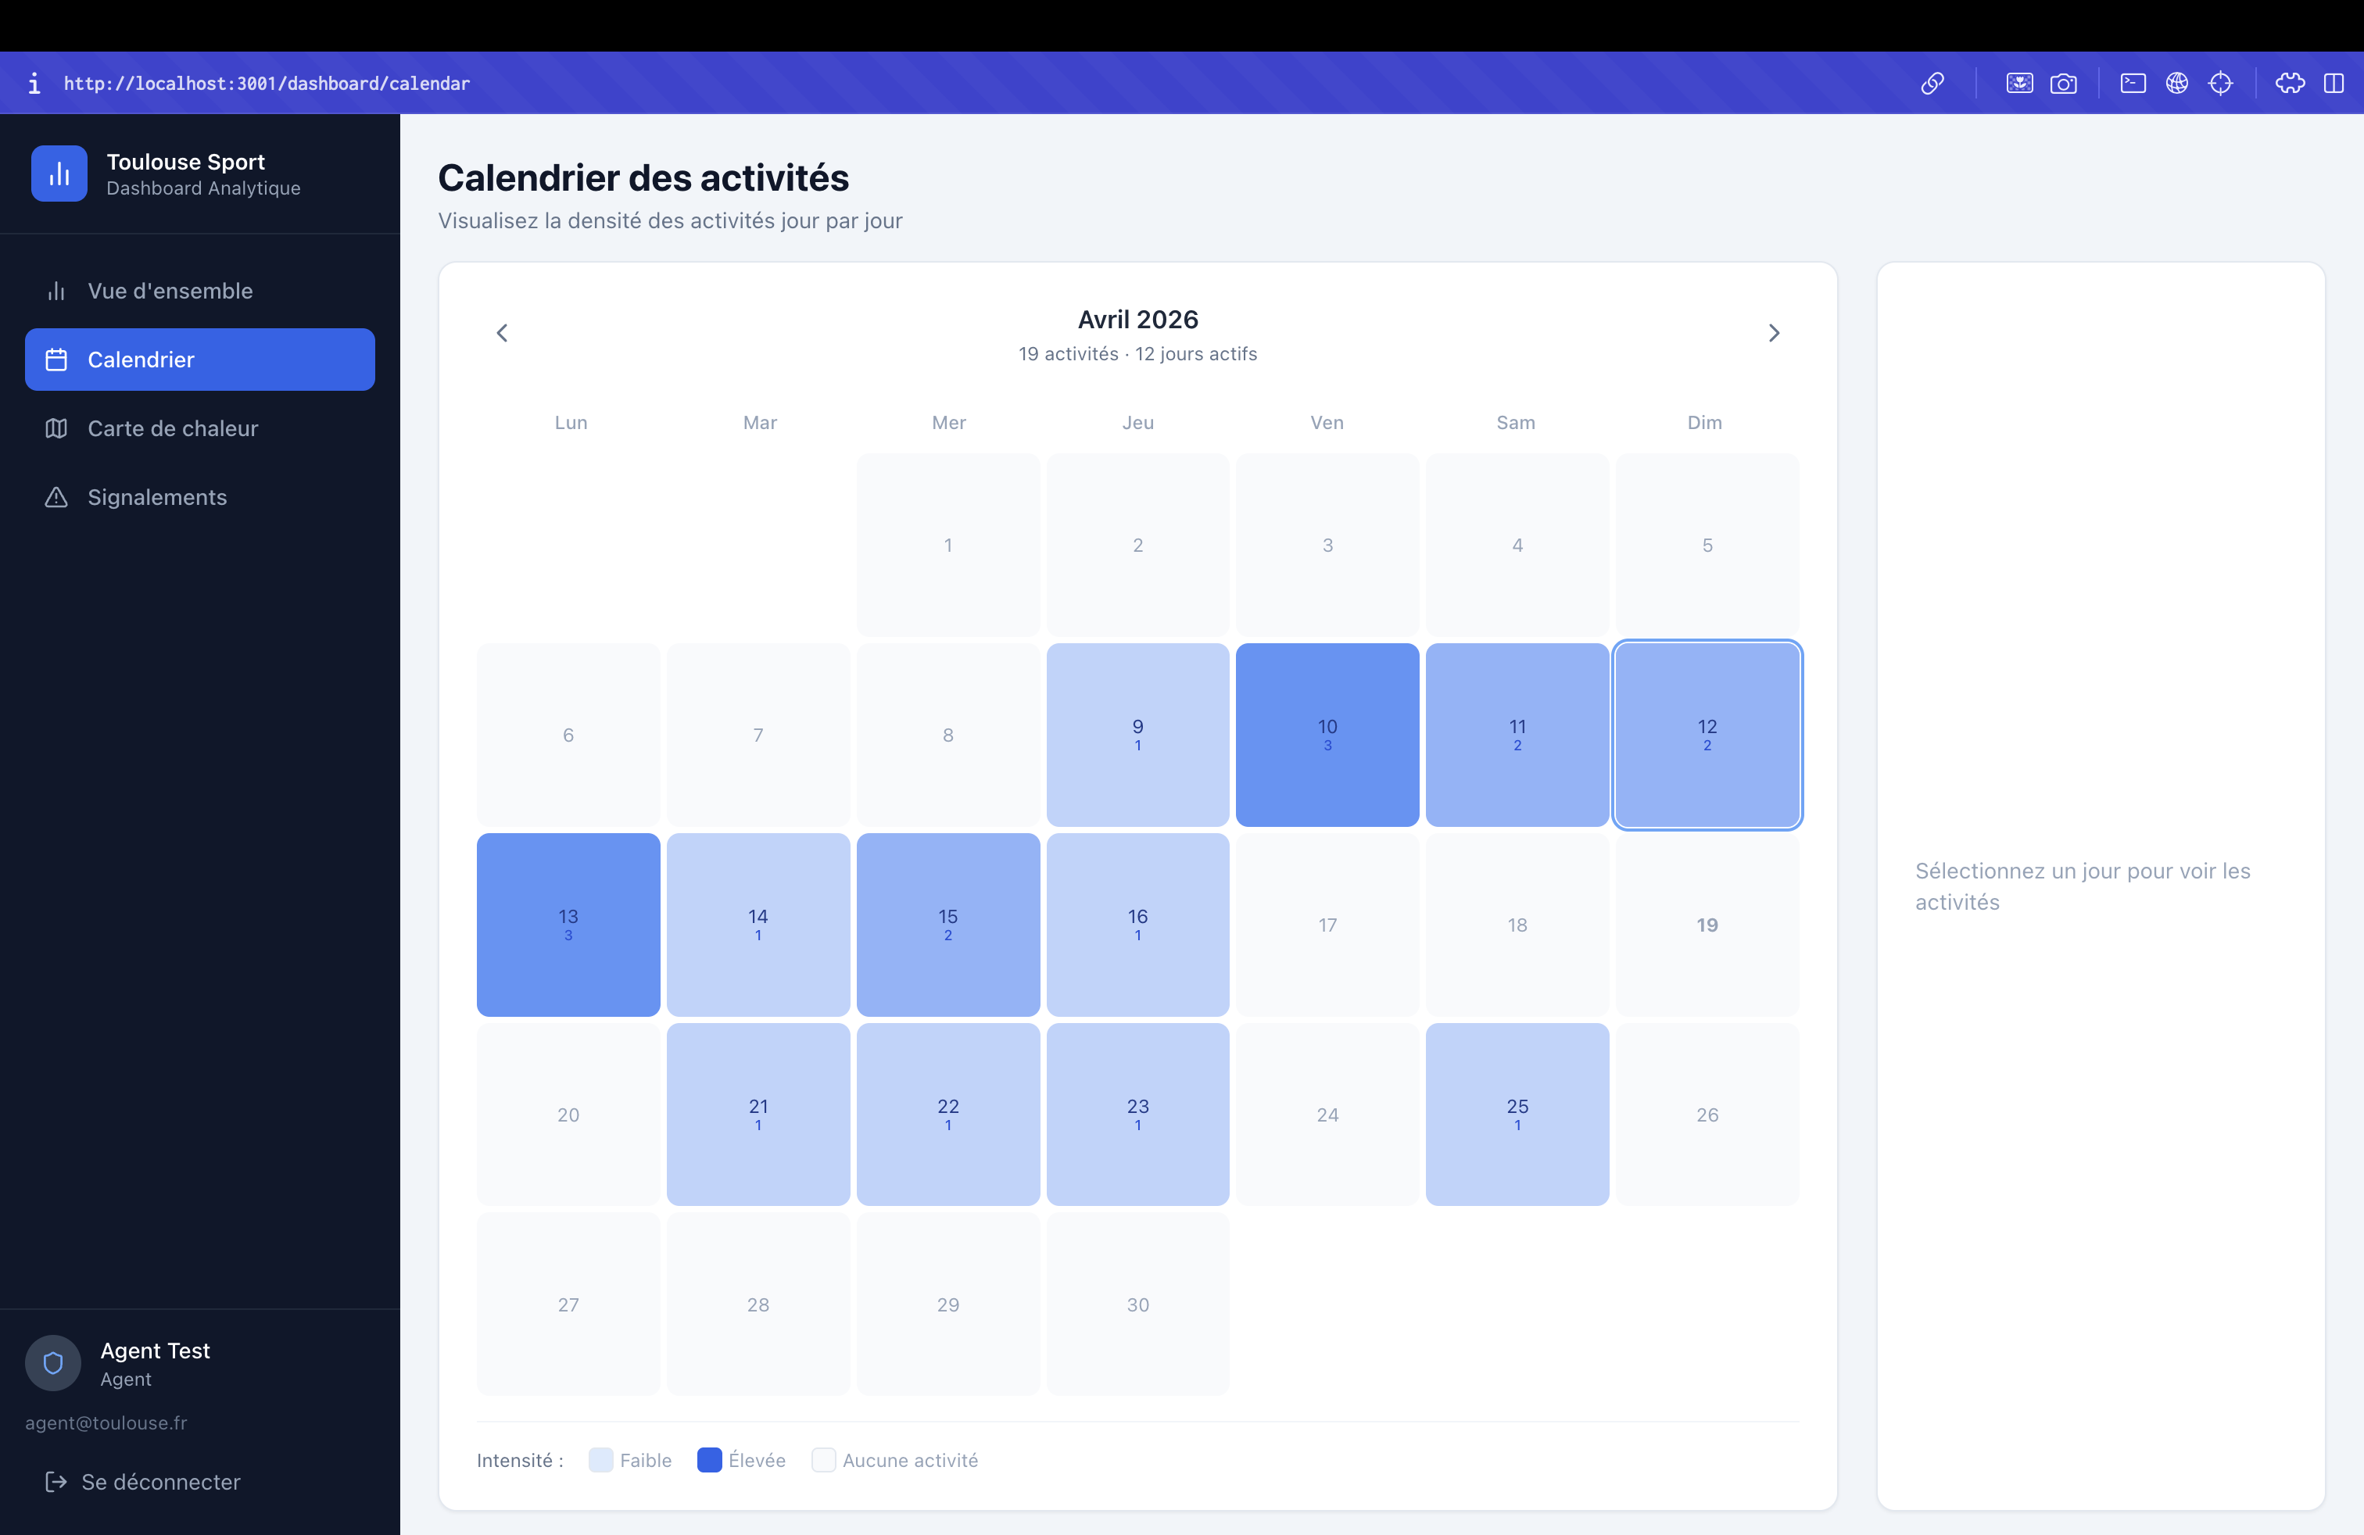Click the crosshair target icon
The height and width of the screenshot is (1535, 2364).
coord(2220,84)
